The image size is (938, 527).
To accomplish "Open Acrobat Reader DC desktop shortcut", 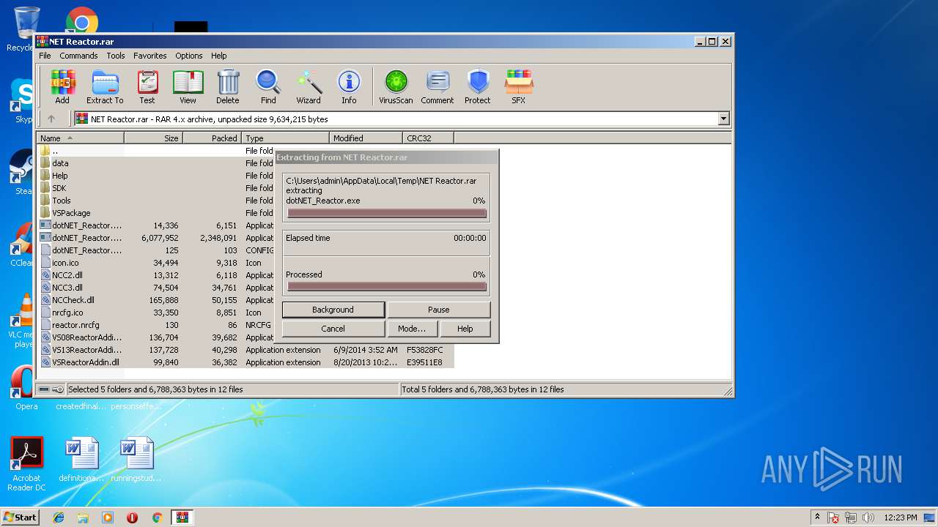I will pos(27,464).
